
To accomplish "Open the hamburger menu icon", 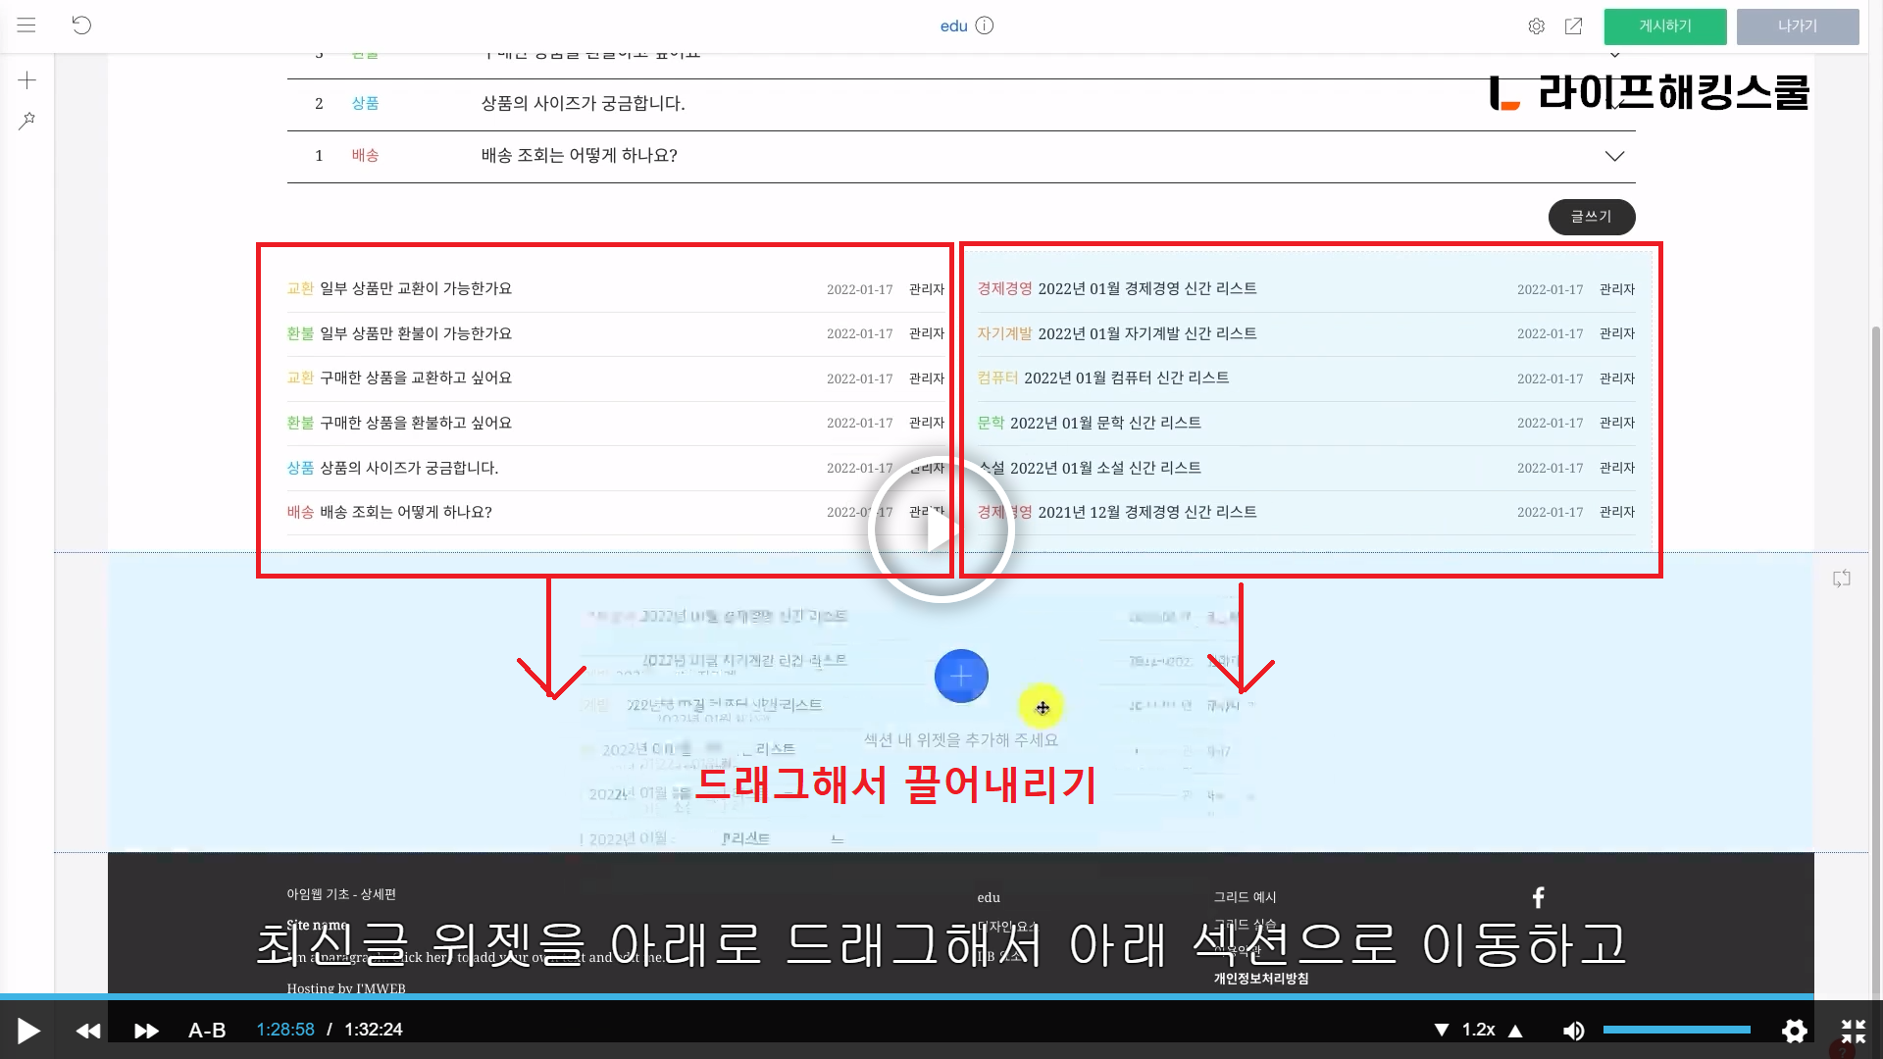I will pos(26,25).
